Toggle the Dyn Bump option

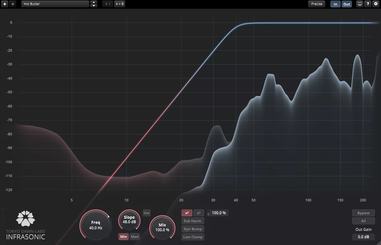click(193, 229)
